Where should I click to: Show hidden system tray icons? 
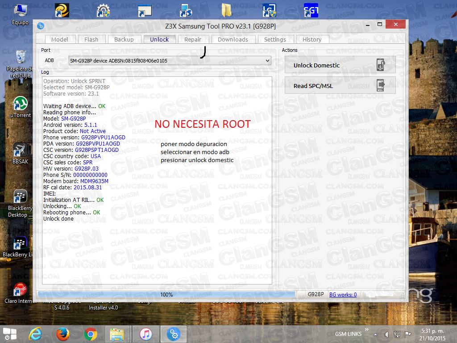coord(375,335)
